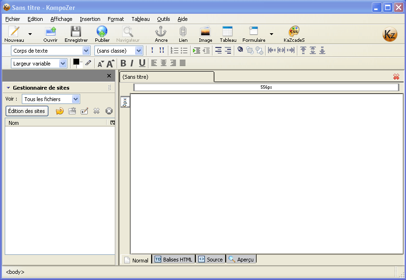Open the Corps de texte paragraph format dropdown
406x280 pixels.
(x=50, y=51)
